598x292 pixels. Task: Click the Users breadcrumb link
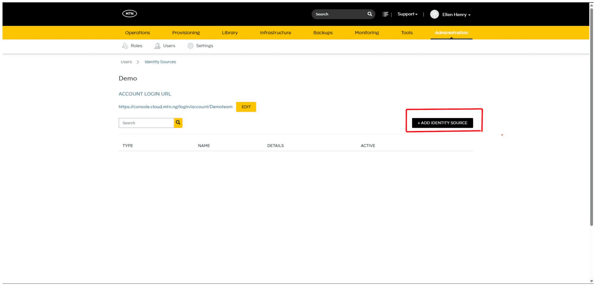coord(126,62)
